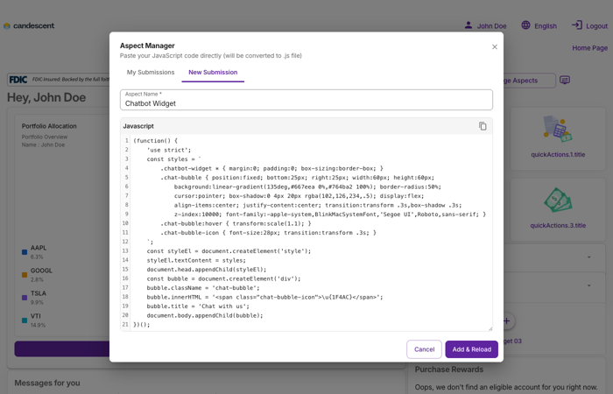Switch to the My Submissions tab
This screenshot has width=613, height=394.
point(151,73)
